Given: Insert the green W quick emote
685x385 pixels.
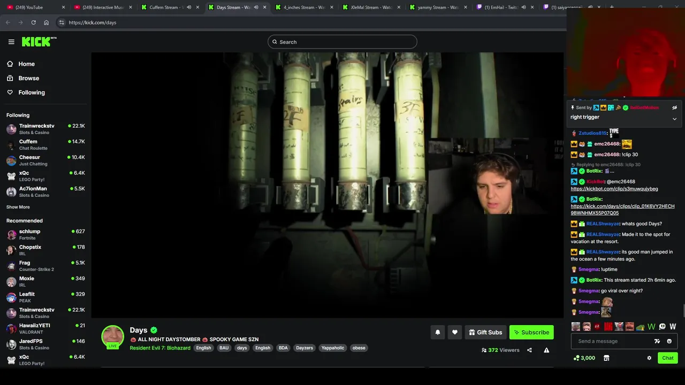Looking at the screenshot, I should coord(651,327).
